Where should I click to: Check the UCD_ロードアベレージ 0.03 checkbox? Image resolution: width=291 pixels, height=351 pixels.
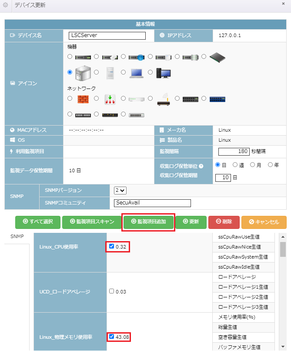click(x=111, y=291)
